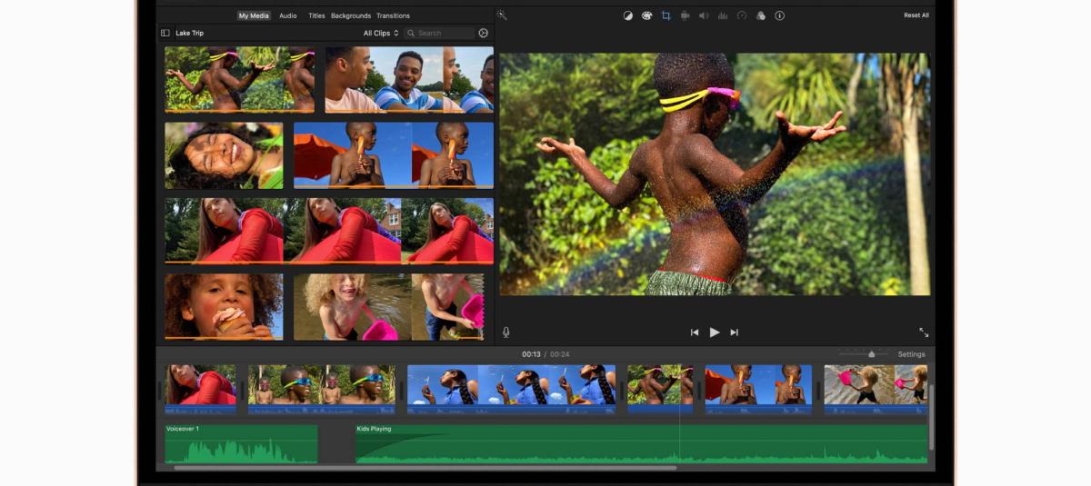1091x486 pixels.
Task: Open the color balance tool
Action: (628, 15)
